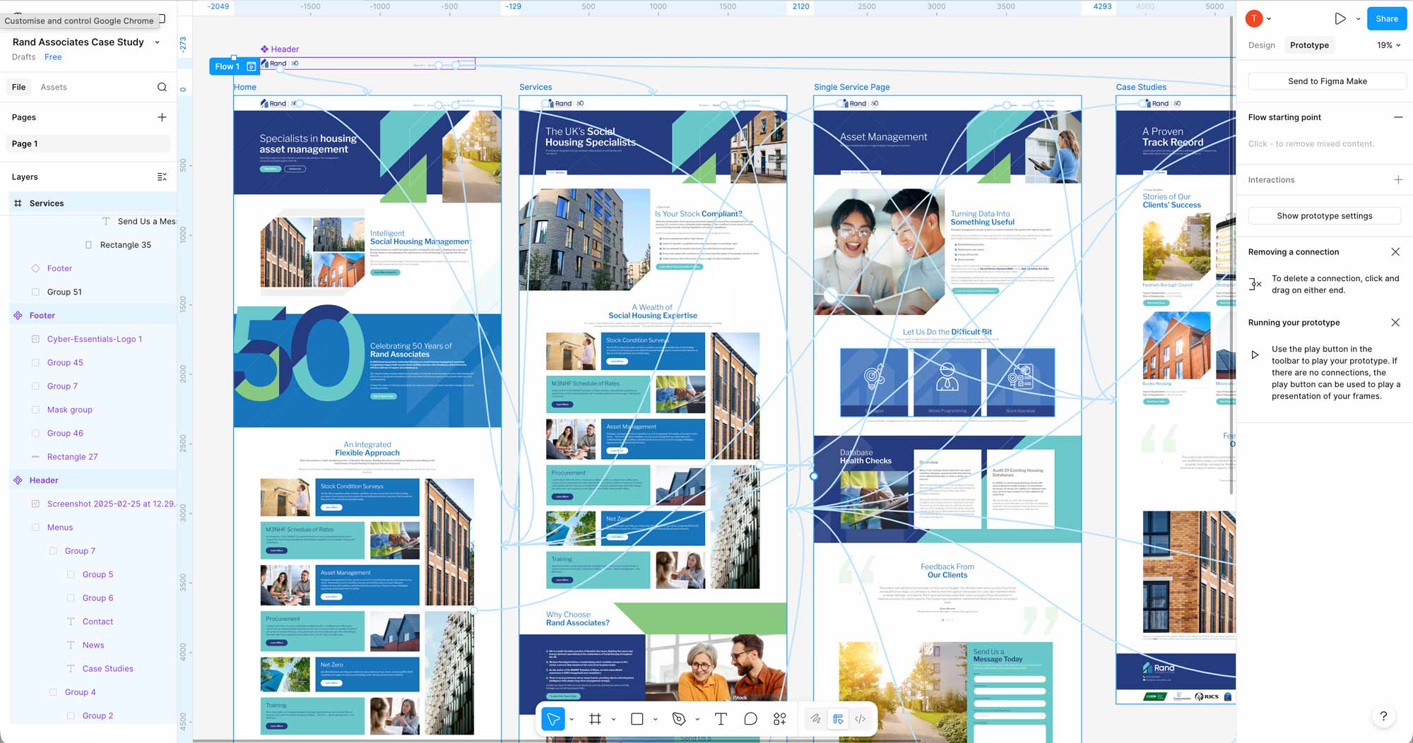Select the Mask group layer
The width and height of the screenshot is (1413, 743).
click(x=69, y=410)
